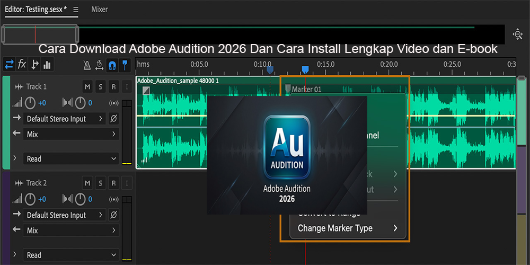Open Track 2 Default Stereo Input dropdown

pos(64,215)
